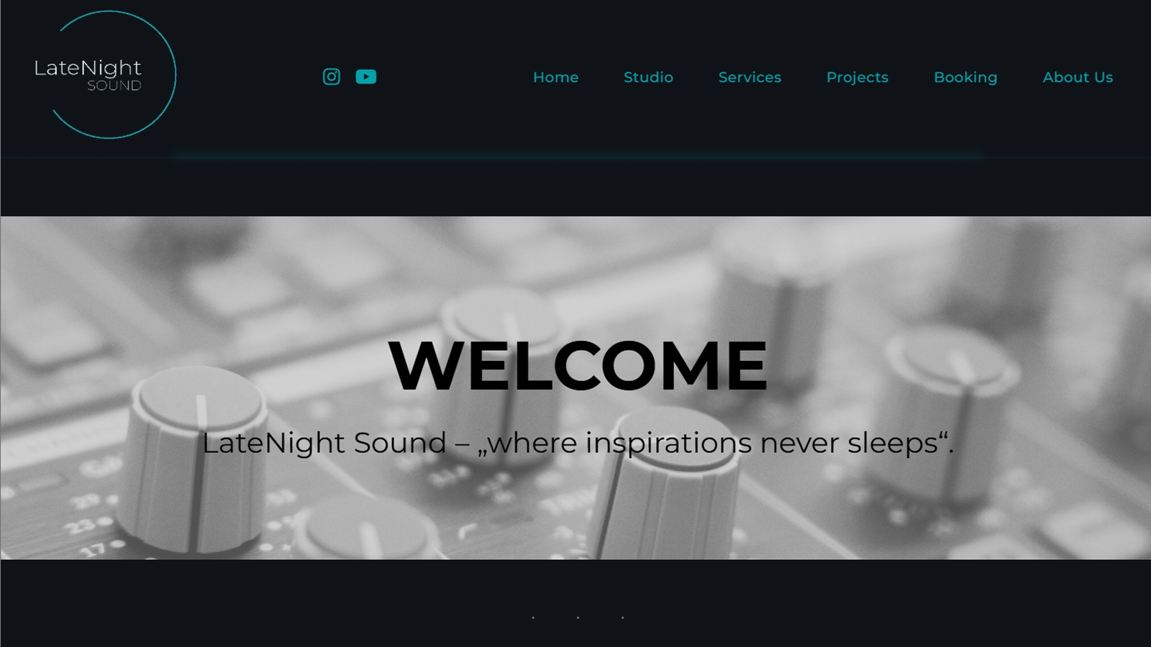The height and width of the screenshot is (647, 1151).
Task: Select the left dot below the hero
Action: tap(533, 618)
